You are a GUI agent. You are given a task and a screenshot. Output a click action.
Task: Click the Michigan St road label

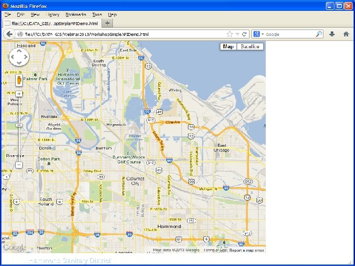(x=208, y=189)
